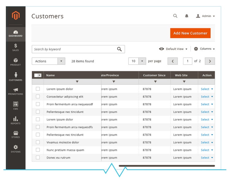Viewport: 230px width, 180px height.
Task: Check the box for Consectetur adipiscing elit
Action: [38, 97]
